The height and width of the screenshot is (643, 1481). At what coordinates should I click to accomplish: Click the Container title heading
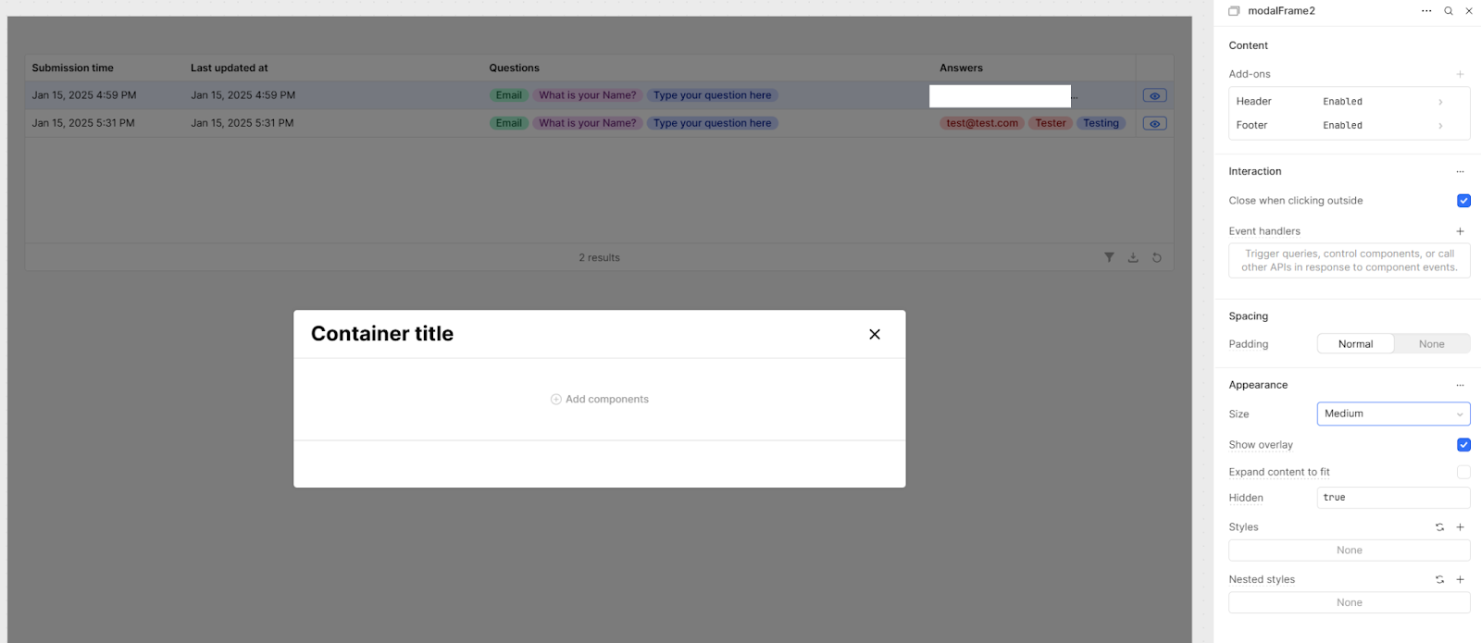point(382,334)
